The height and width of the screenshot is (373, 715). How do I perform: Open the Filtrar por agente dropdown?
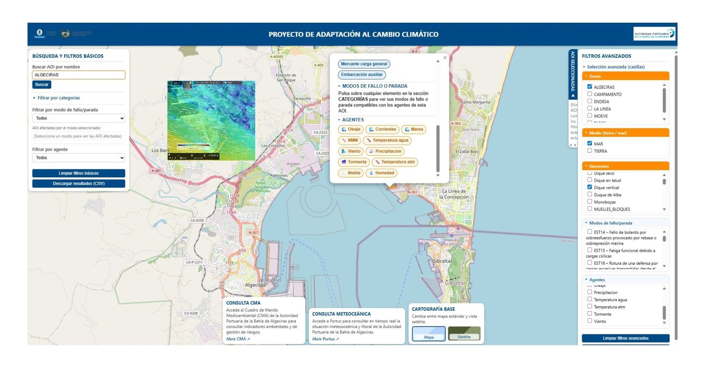(79, 158)
